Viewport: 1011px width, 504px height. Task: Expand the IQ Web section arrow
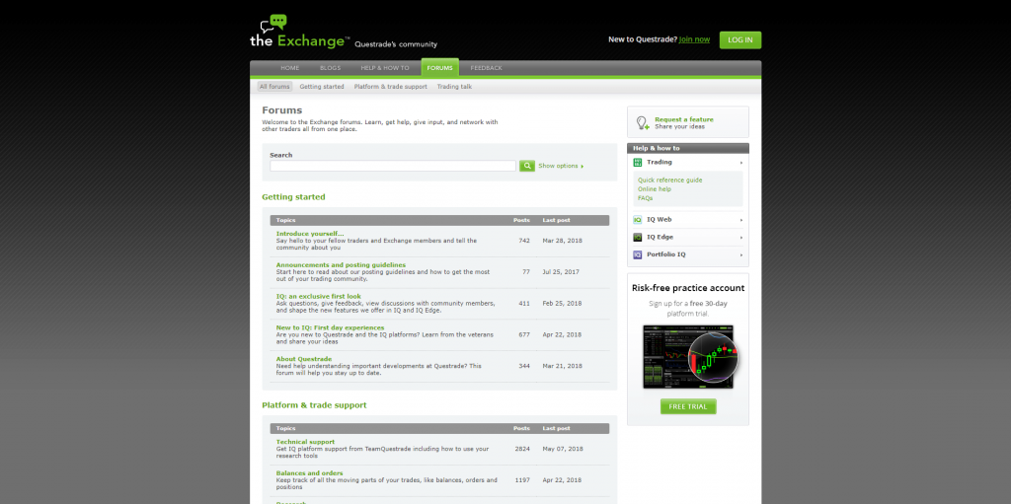click(x=741, y=219)
